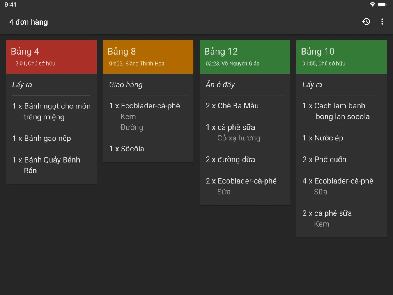The width and height of the screenshot is (393, 295).
Task: Select the orange Bảng 8 order header
Action: coord(148,57)
